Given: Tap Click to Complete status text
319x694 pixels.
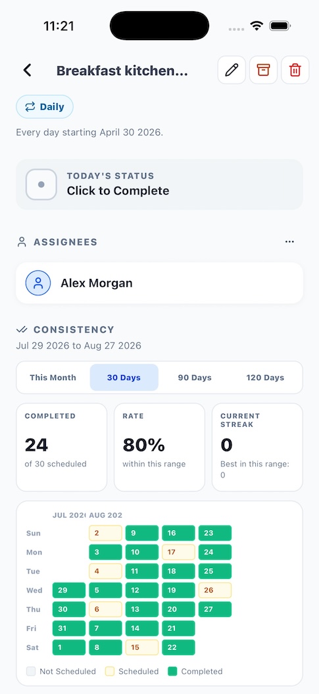Looking at the screenshot, I should point(118,191).
